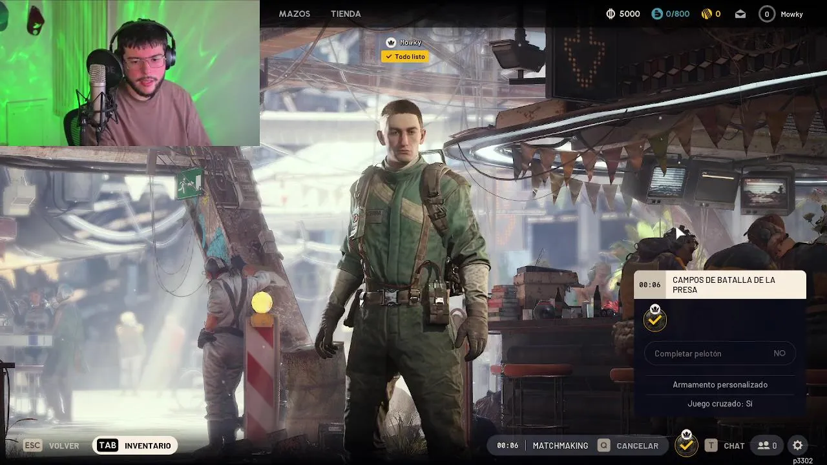Click the Juego cruzado: Sí setting
Screen dimensions: 827x465
pos(720,404)
